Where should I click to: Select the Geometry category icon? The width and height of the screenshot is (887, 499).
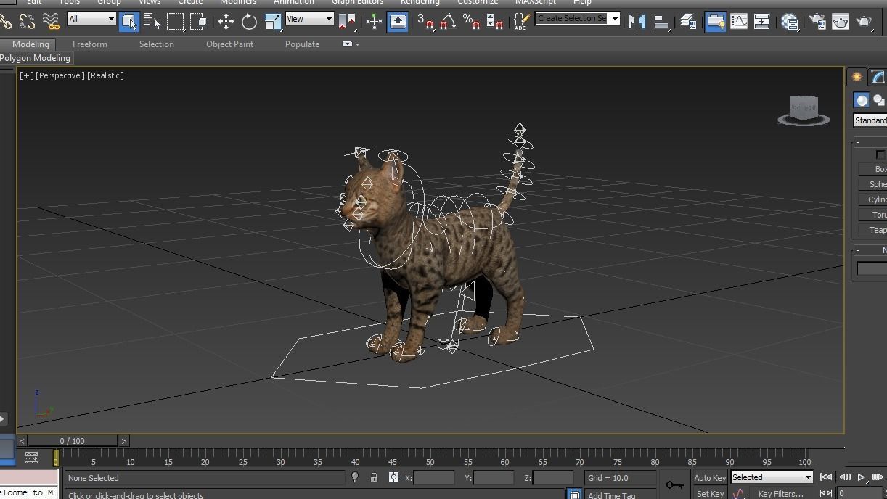pos(862,100)
